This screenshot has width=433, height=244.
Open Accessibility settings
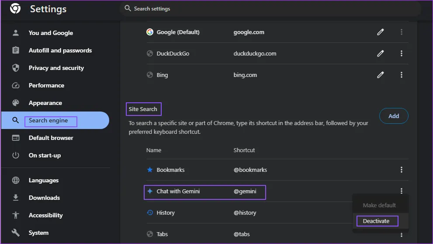(x=45, y=215)
